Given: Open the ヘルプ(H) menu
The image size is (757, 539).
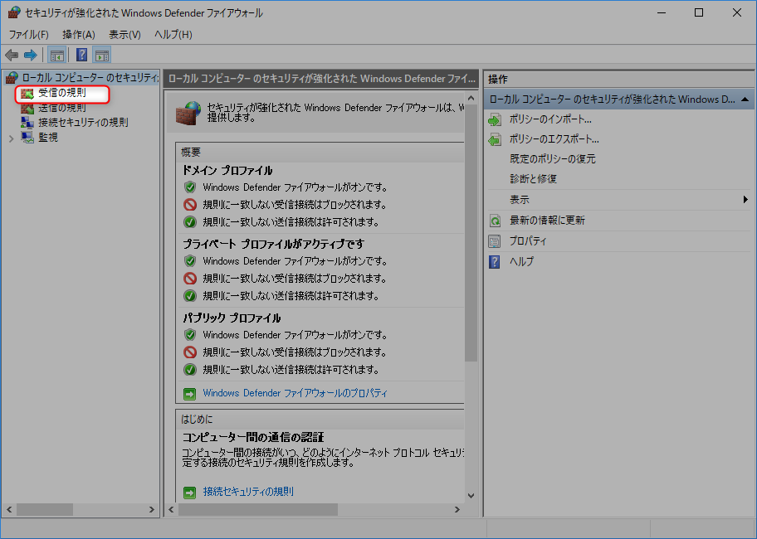Looking at the screenshot, I should [173, 35].
